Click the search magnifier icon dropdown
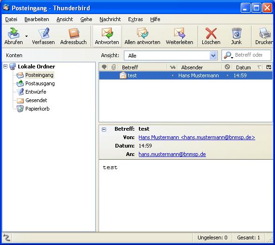The width and height of the screenshot is (275, 245). [x=229, y=55]
